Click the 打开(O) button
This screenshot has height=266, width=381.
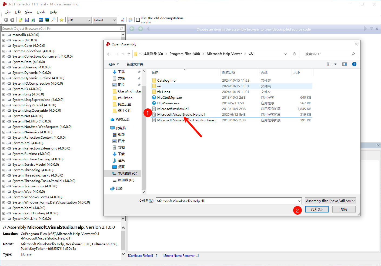click(x=317, y=209)
